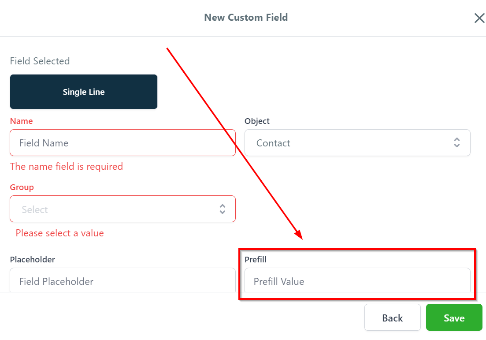Click the Object field label
Screen dimensions: 486x340
[257, 121]
